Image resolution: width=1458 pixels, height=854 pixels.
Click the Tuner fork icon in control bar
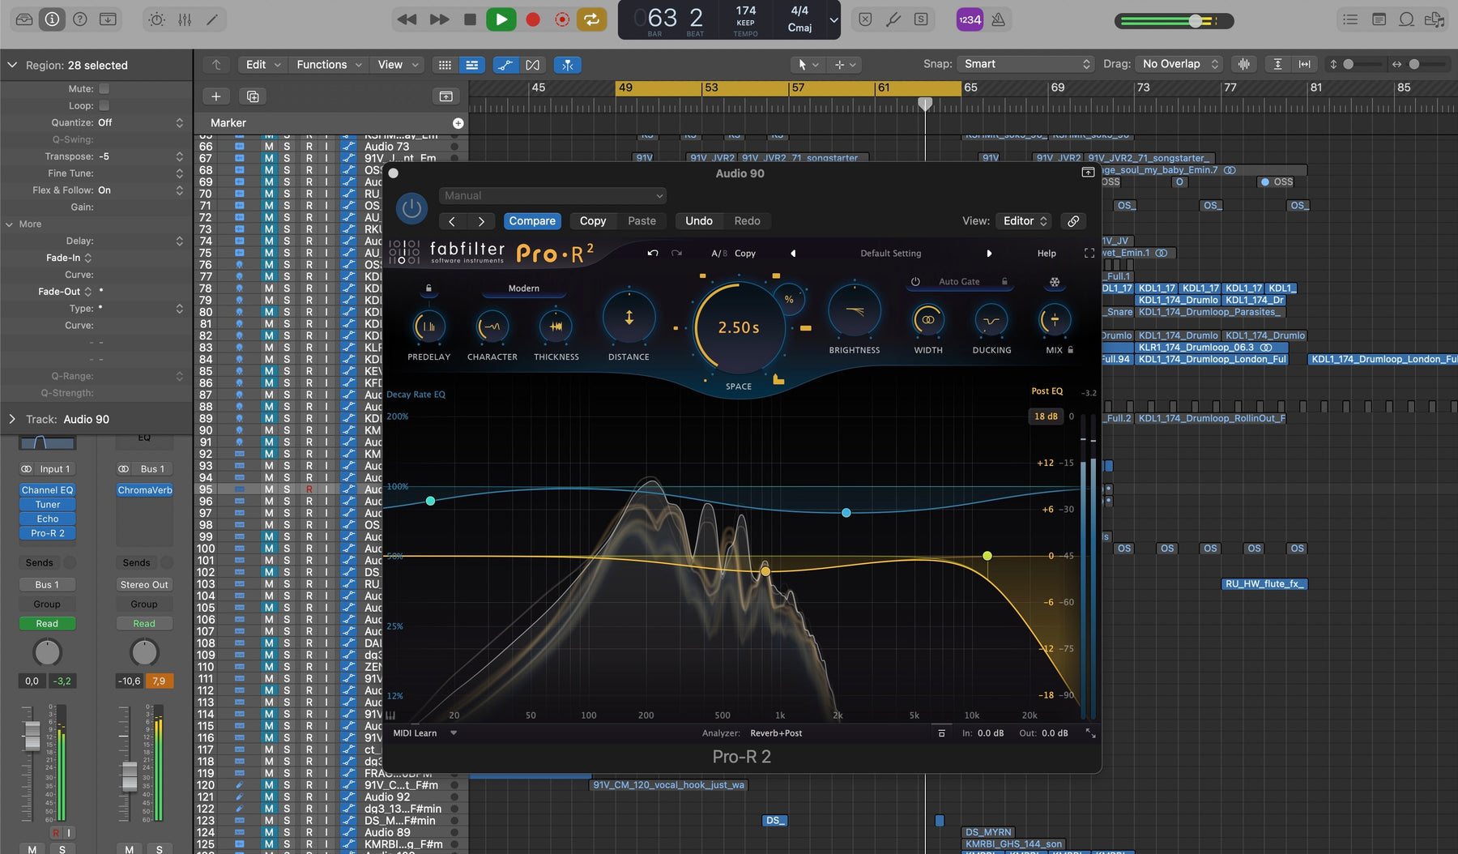tap(893, 19)
